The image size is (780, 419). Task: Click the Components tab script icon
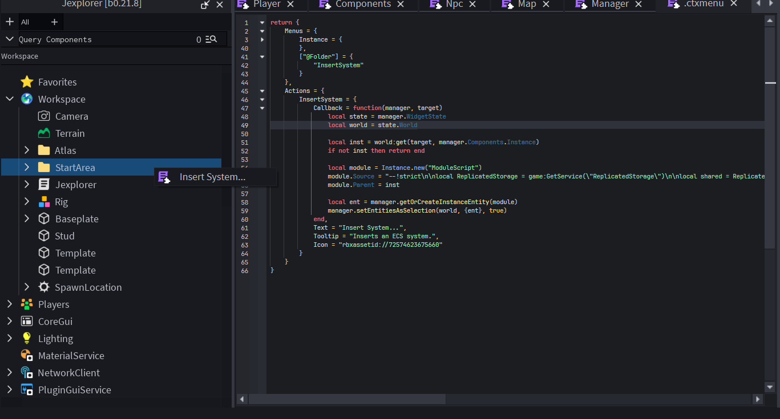[x=325, y=4]
